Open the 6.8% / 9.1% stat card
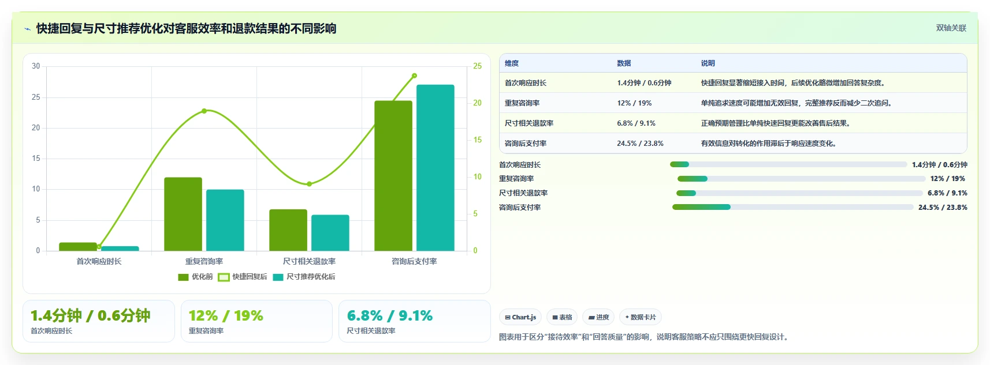The width and height of the screenshot is (990, 365). (x=415, y=321)
